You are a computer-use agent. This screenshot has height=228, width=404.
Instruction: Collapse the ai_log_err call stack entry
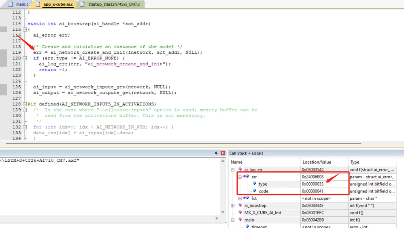pos(233,169)
